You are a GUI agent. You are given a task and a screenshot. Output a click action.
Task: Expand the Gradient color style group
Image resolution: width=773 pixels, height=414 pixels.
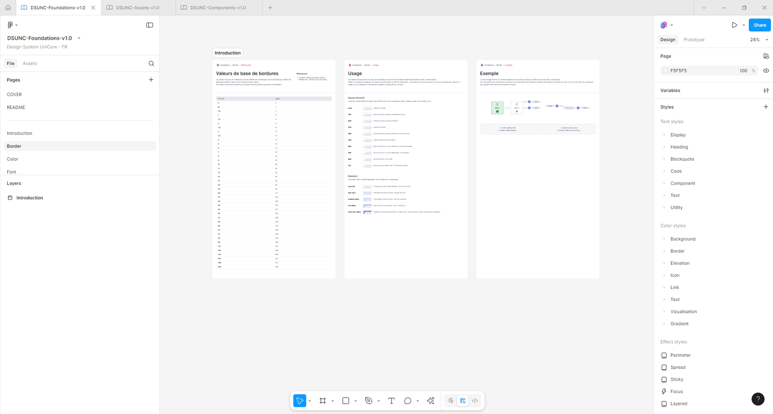pos(664,324)
